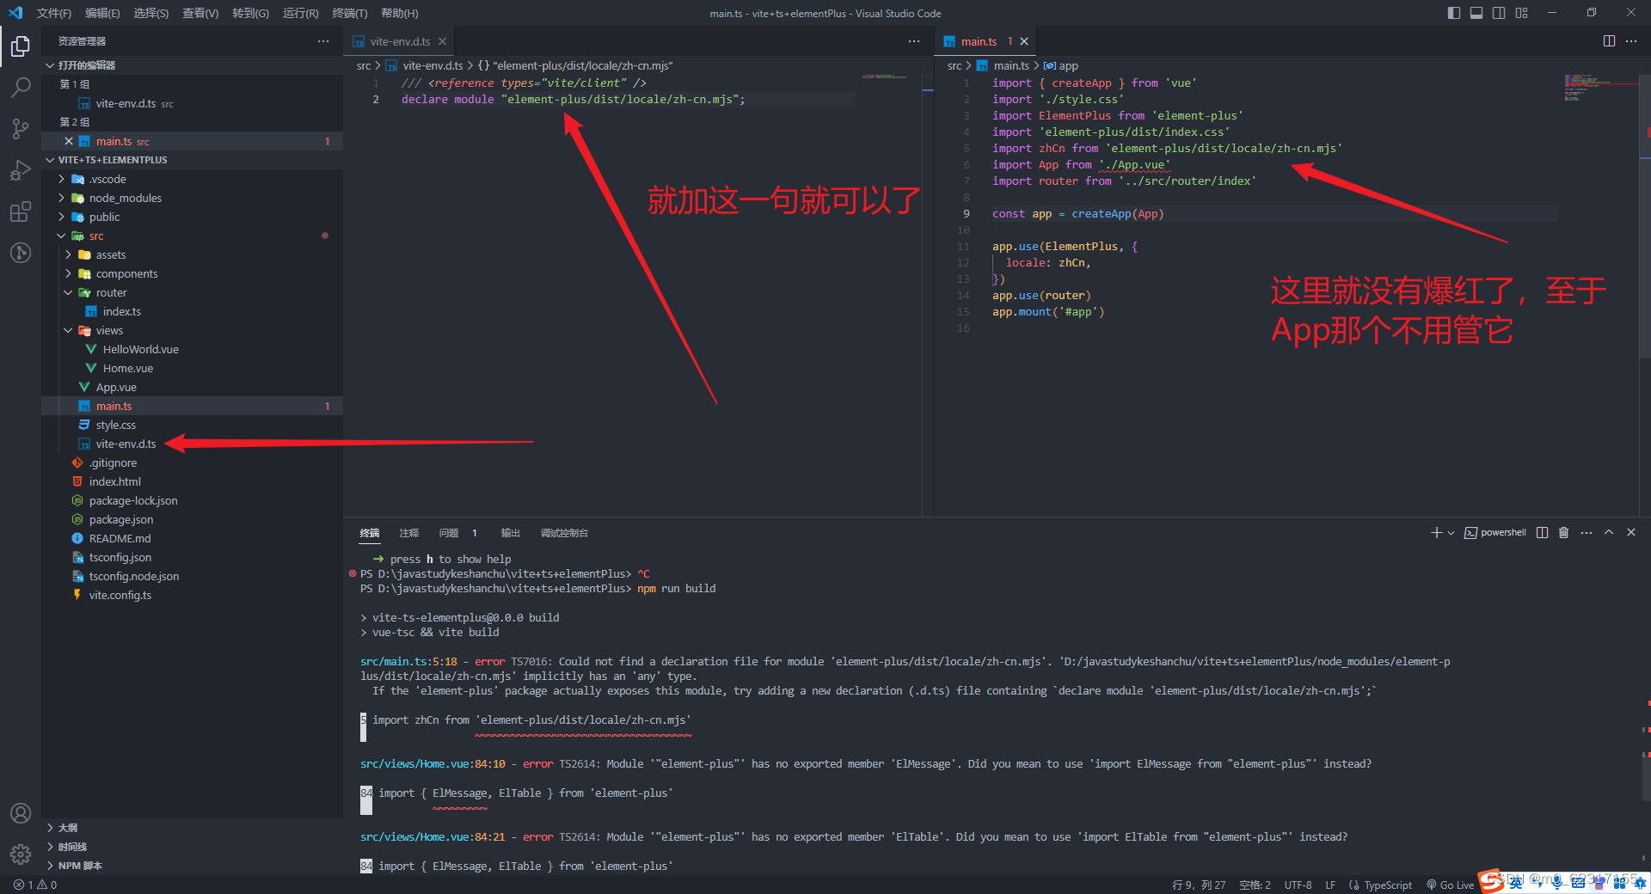Click Go Live in status bar
Viewport: 1651px width, 894px height.
[1450, 885]
